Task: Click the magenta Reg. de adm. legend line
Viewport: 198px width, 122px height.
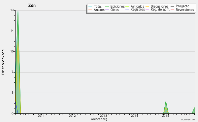Action: (148, 10)
